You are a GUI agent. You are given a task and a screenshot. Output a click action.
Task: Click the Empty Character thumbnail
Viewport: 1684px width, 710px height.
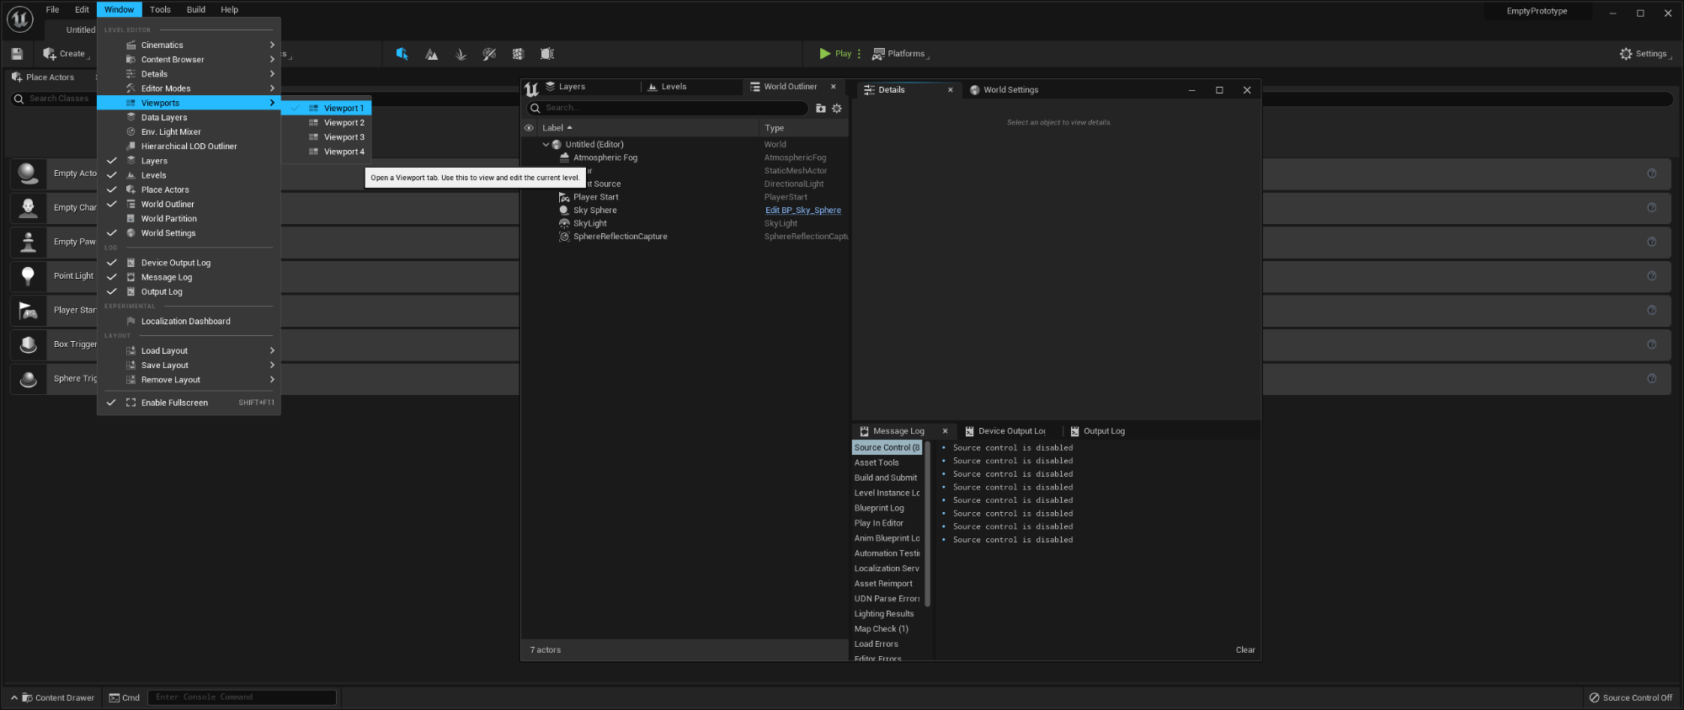pos(28,208)
